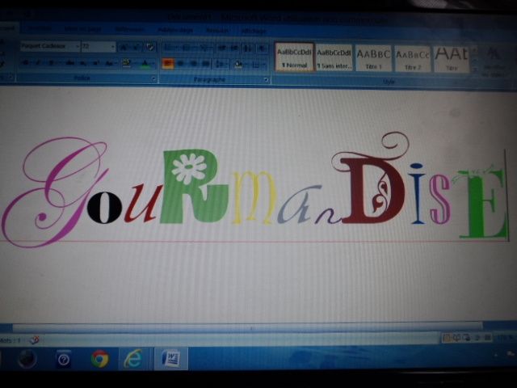Click the font color icon
Viewport: 517px width, 388px height.
tap(145, 64)
